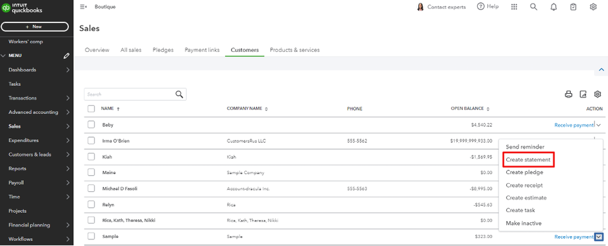This screenshot has width=608, height=246.
Task: Expand Payroll section in left navigation
Action: (x=68, y=183)
